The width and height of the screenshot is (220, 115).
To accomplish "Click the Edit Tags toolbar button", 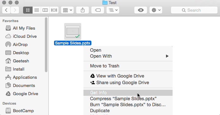I will click(98, 10).
